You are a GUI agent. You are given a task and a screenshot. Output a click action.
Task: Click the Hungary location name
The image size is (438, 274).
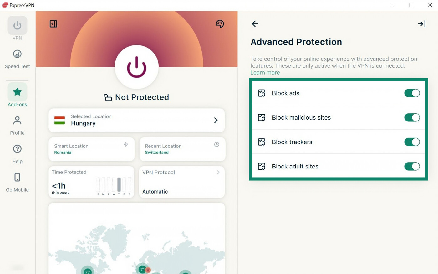coord(83,123)
